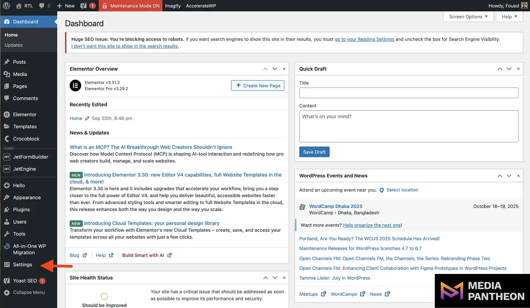Click the Tools wrench icon
Image resolution: width=530 pixels, height=308 pixels.
coord(7,234)
